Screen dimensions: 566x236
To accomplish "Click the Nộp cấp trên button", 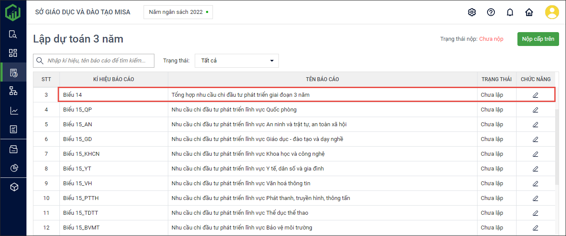I will [x=538, y=39].
